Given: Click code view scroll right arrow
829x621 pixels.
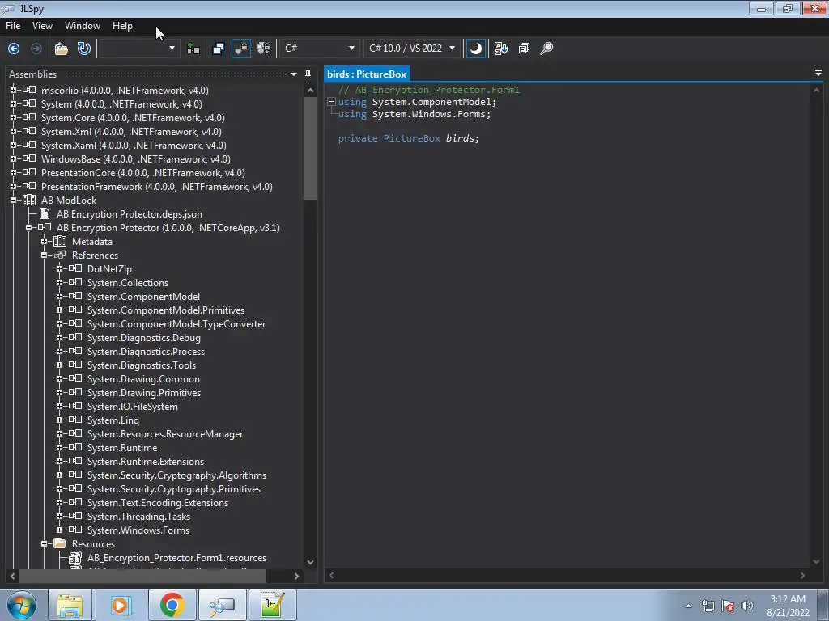Looking at the screenshot, I should pos(802,576).
